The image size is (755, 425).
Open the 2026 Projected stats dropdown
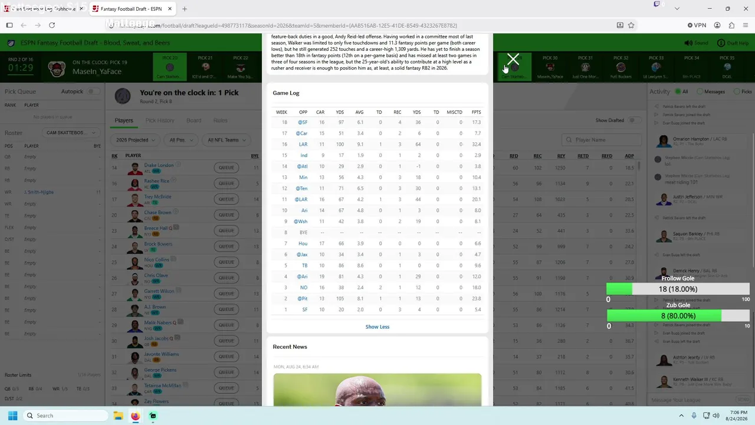click(x=136, y=140)
